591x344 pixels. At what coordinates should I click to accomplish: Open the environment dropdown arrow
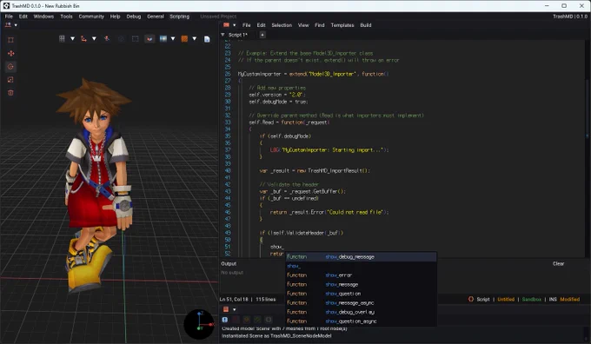[x=173, y=38]
